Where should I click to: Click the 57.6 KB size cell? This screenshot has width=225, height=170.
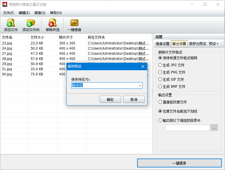pos(37,59)
